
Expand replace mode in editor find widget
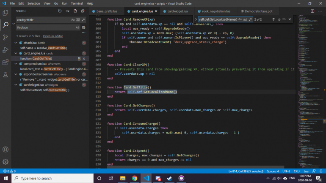click(196, 19)
